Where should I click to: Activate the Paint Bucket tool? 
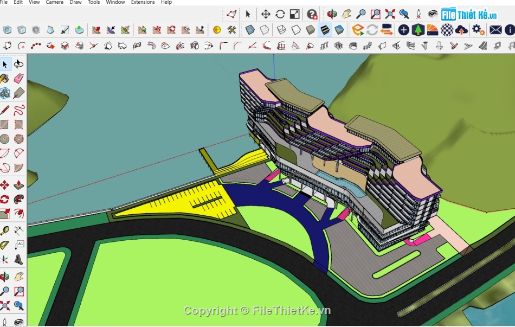4,79
